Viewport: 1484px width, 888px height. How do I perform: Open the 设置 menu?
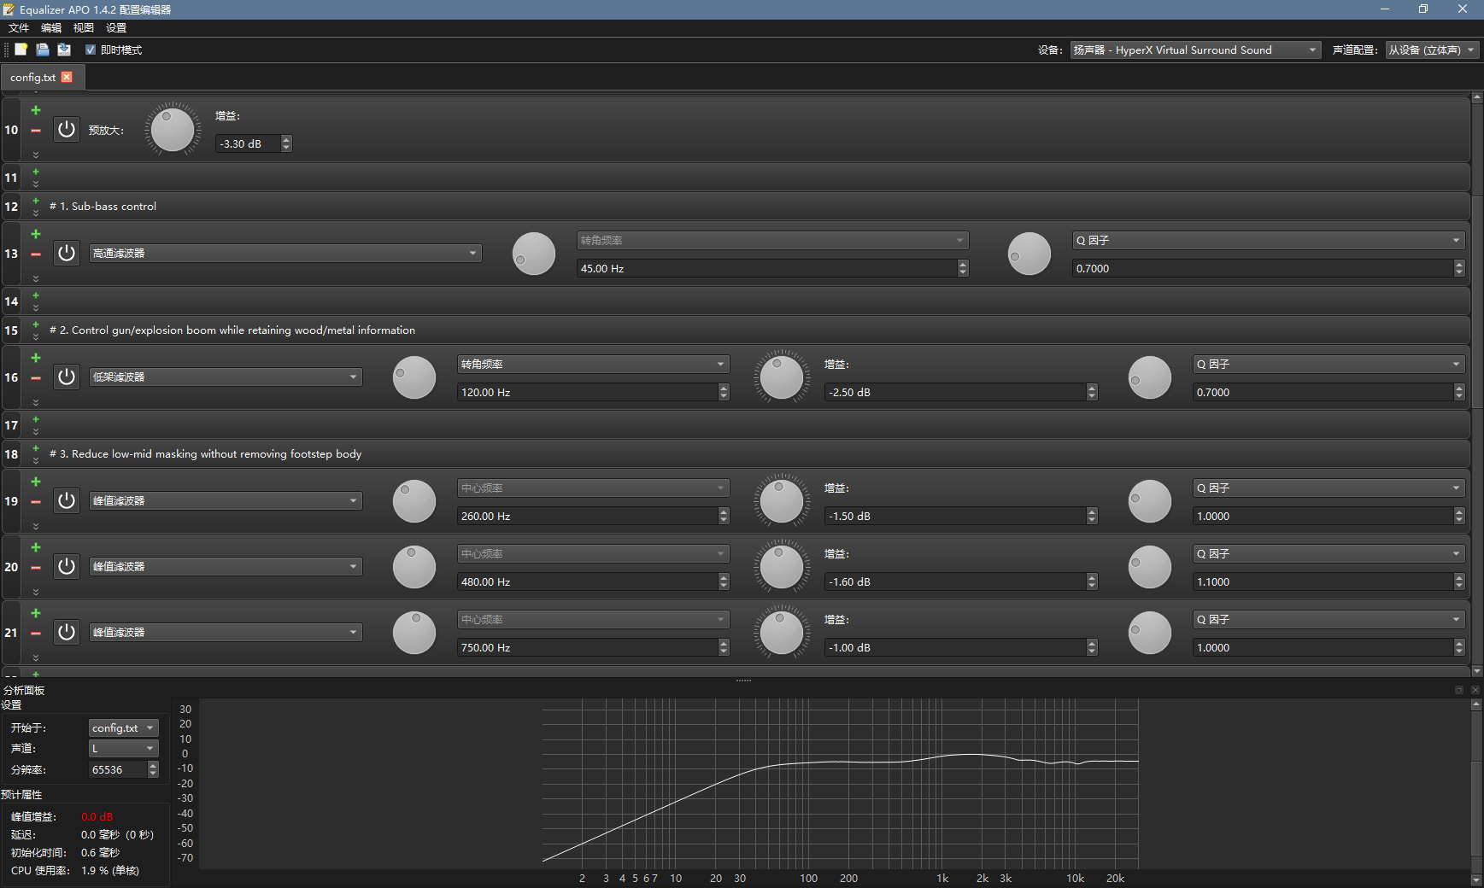click(x=116, y=28)
